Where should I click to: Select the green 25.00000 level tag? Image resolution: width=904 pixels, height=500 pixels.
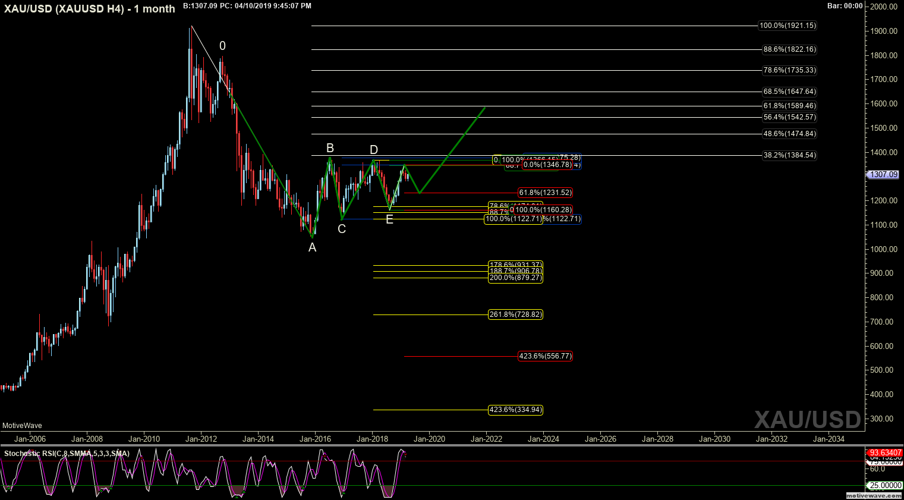[x=886, y=486]
